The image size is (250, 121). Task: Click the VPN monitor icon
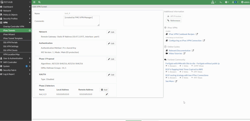point(1,23)
